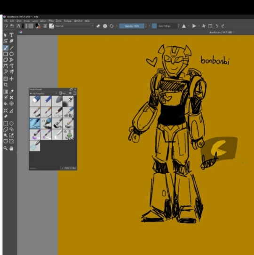Toggle Eraser mode in the toolbar
This screenshot has height=255, width=254.
[98, 26]
